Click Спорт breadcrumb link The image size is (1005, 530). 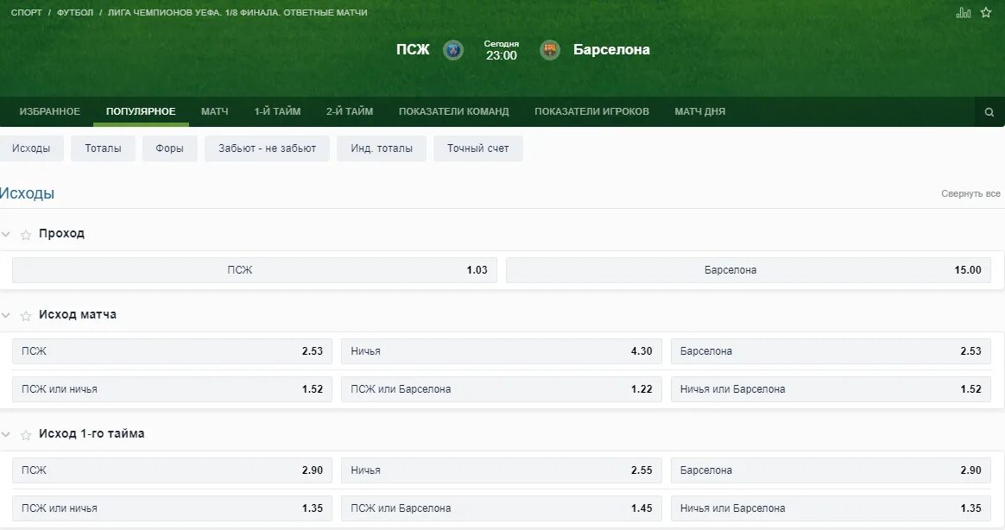(x=26, y=12)
